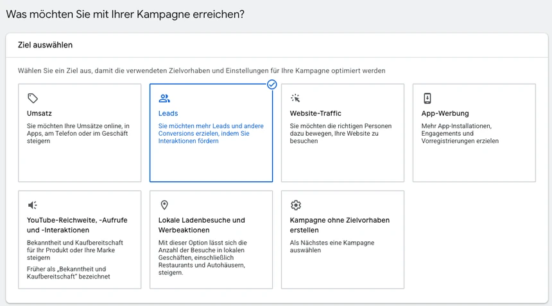
Task: Click the App-Werbung description about App-Installationen
Action: (x=460, y=133)
